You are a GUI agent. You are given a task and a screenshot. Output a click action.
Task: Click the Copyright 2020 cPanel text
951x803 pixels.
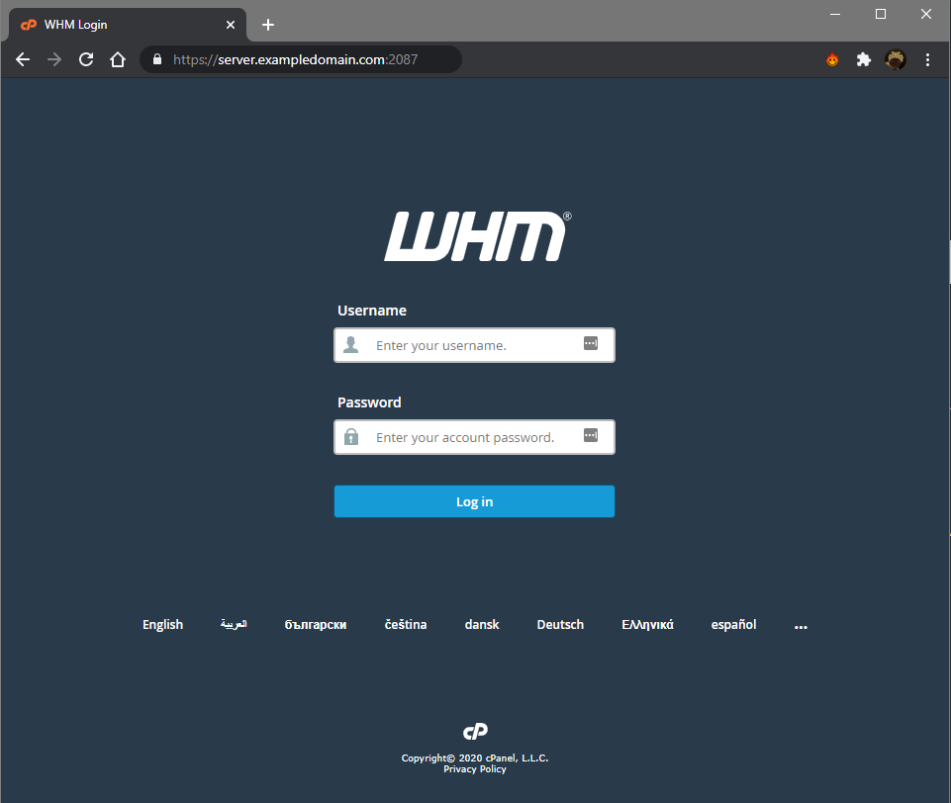pos(475,758)
